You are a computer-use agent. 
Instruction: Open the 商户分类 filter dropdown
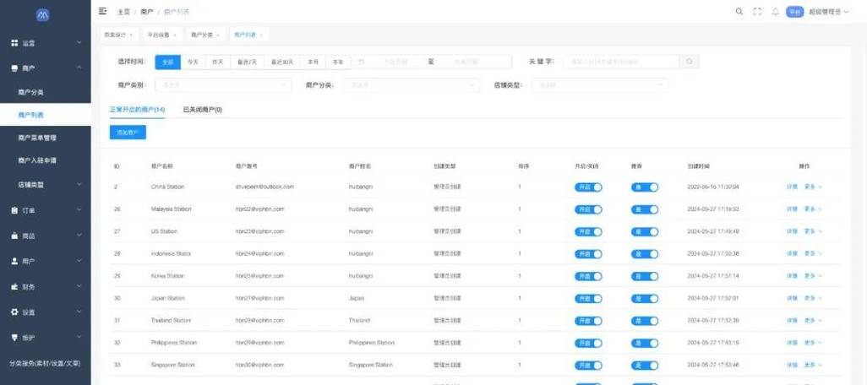412,85
